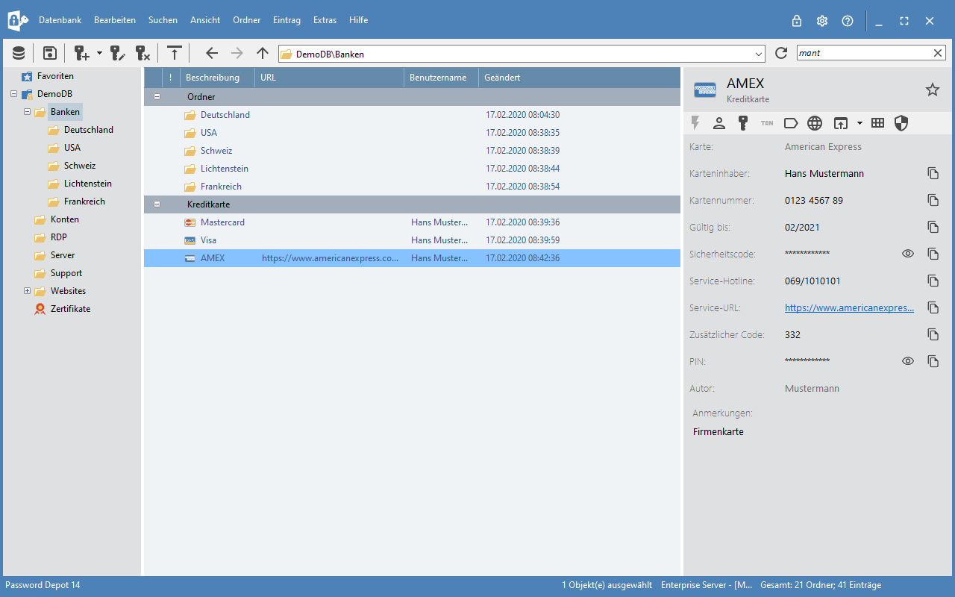Select Zertifikate in the tree
Viewport: 955px width, 597px height.
click(x=70, y=309)
